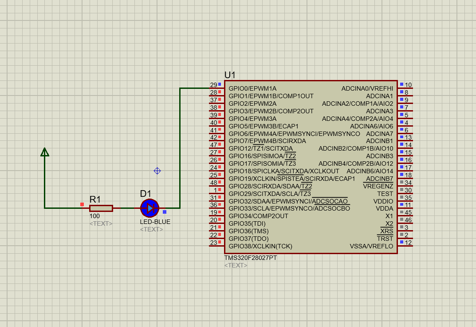The image size is (476, 327).
Task: Select the resistor value 100
Action: [x=94, y=216]
